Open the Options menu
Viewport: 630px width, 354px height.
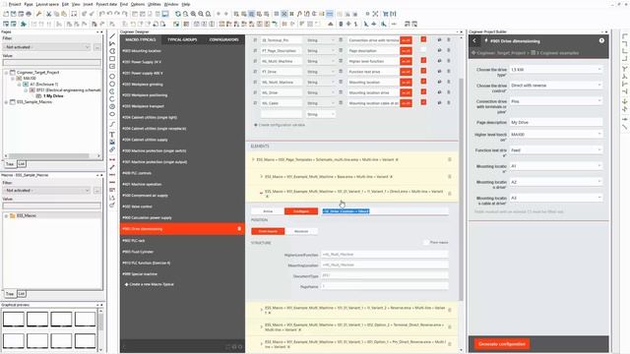pos(138,4)
